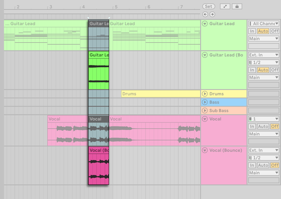Select the bright green Guitar Le bounce clip
Viewport: 281px width, 199px height.
tap(99, 70)
